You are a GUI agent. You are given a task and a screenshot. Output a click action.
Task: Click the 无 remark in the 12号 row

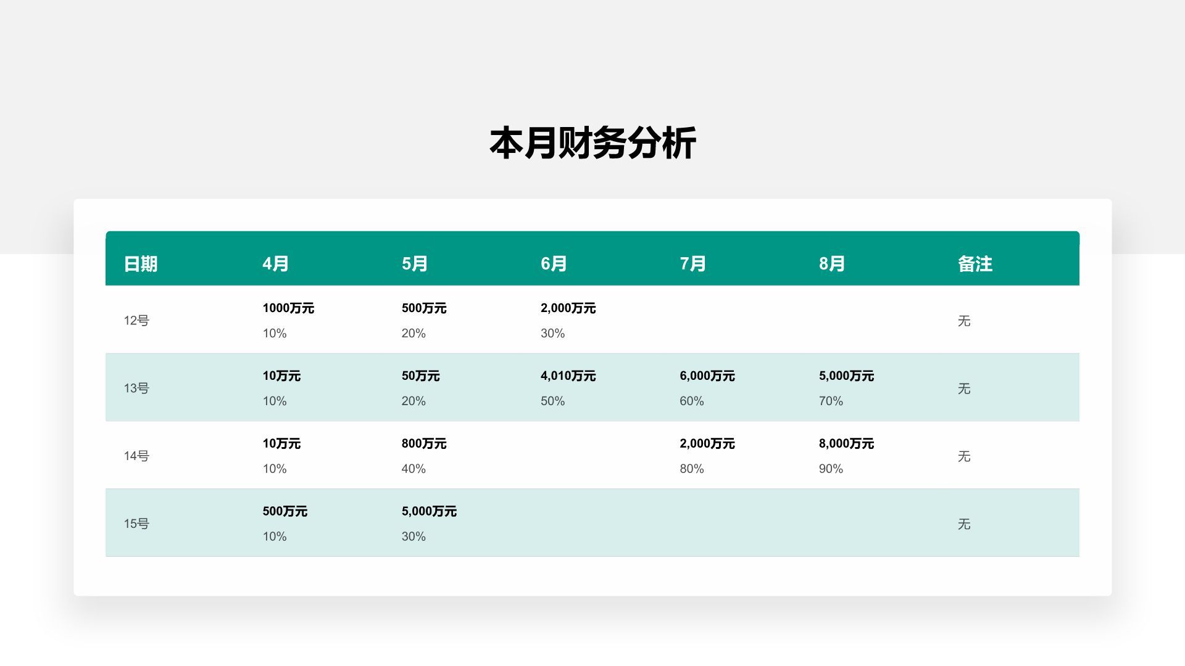(963, 321)
